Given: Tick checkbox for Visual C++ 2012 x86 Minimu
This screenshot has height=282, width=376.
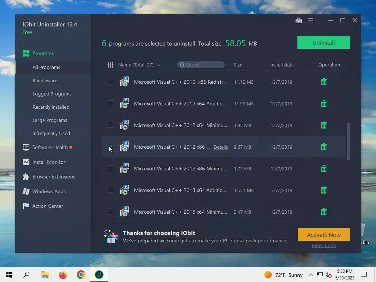Looking at the screenshot, I should [110, 168].
